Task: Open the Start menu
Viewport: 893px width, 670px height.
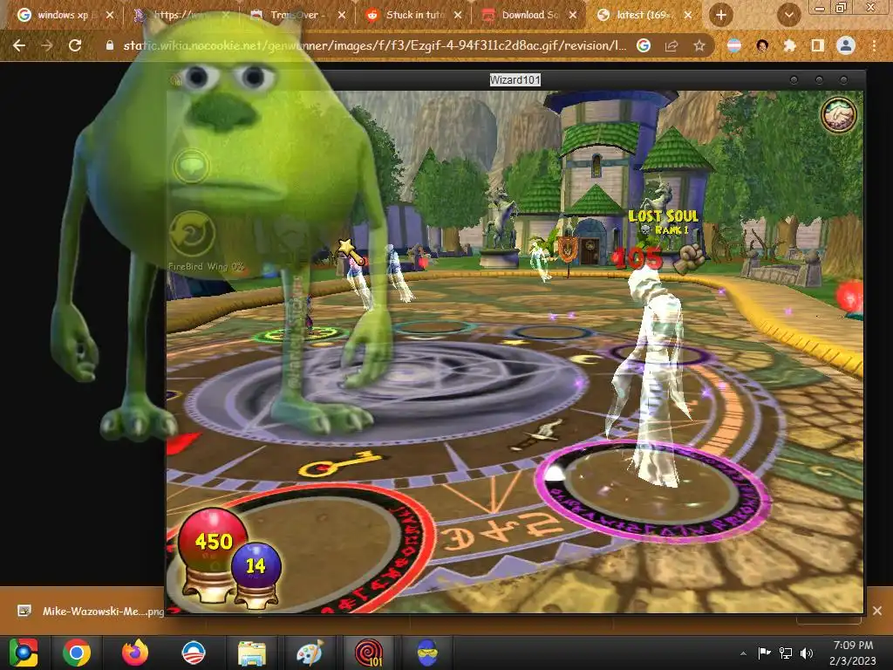Action: pos(24,653)
